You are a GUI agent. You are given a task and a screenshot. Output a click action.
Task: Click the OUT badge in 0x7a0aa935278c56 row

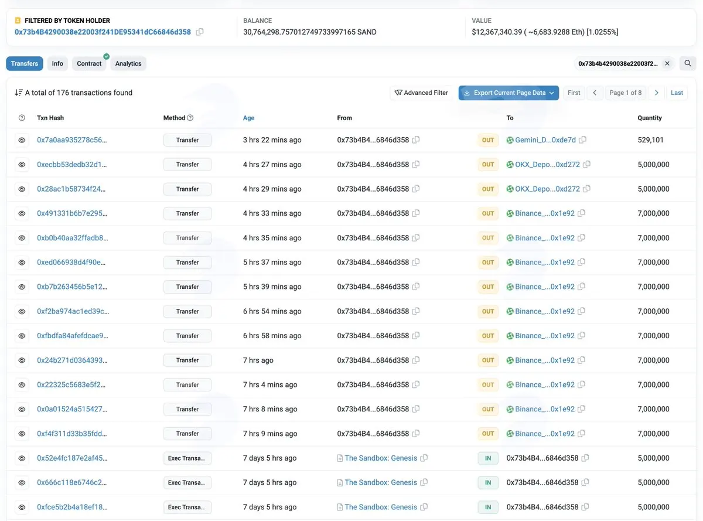(x=488, y=140)
